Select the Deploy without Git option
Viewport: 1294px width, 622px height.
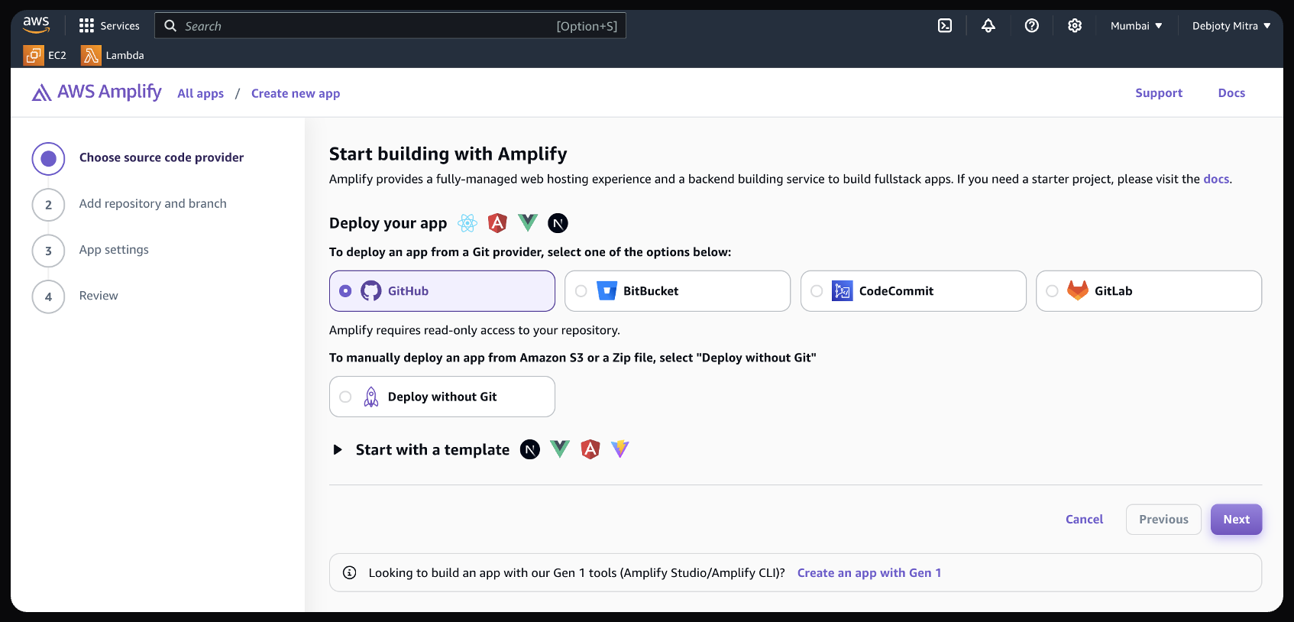pyautogui.click(x=442, y=397)
